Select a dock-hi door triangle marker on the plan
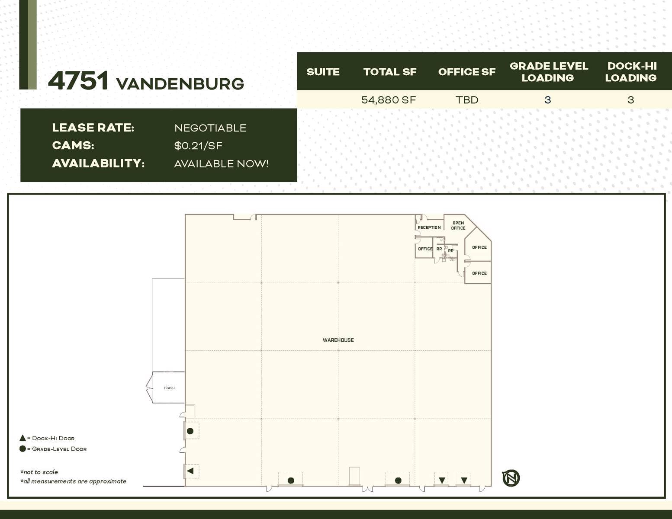 coord(441,480)
